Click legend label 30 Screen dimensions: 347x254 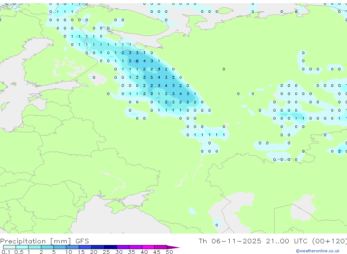(119, 252)
